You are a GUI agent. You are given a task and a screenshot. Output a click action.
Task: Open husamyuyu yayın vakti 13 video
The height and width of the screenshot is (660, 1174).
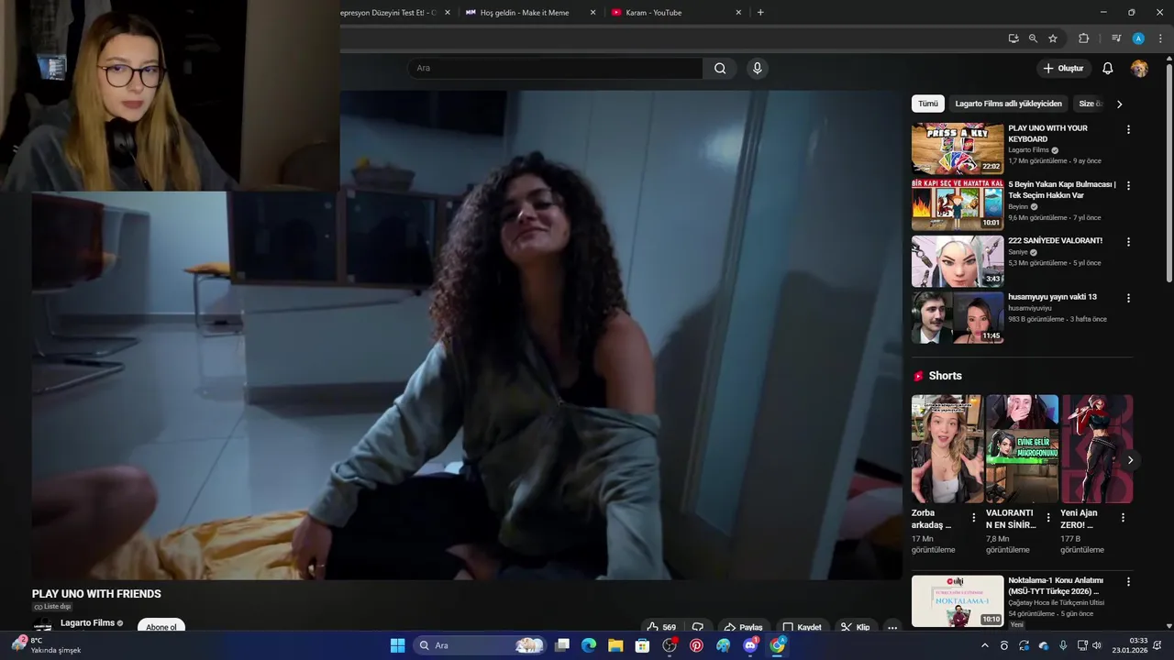pos(1052,297)
